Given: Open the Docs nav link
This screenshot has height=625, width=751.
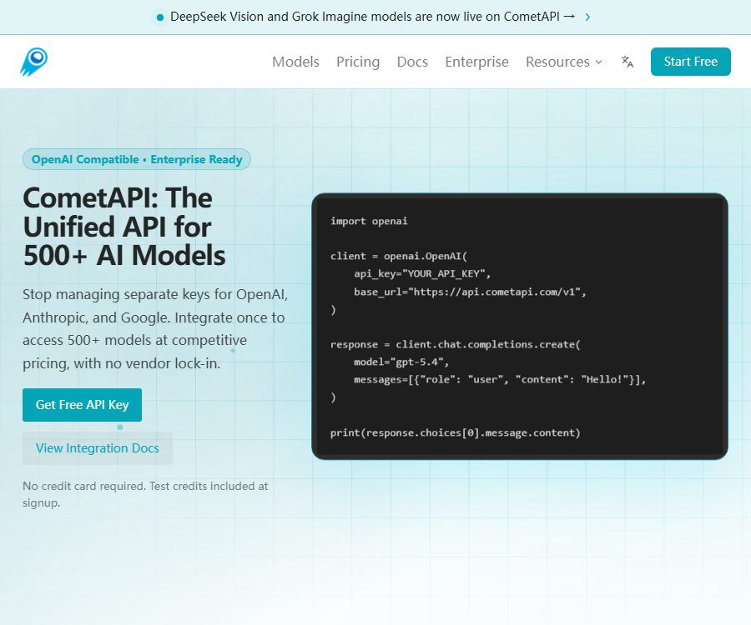Looking at the screenshot, I should [x=412, y=62].
